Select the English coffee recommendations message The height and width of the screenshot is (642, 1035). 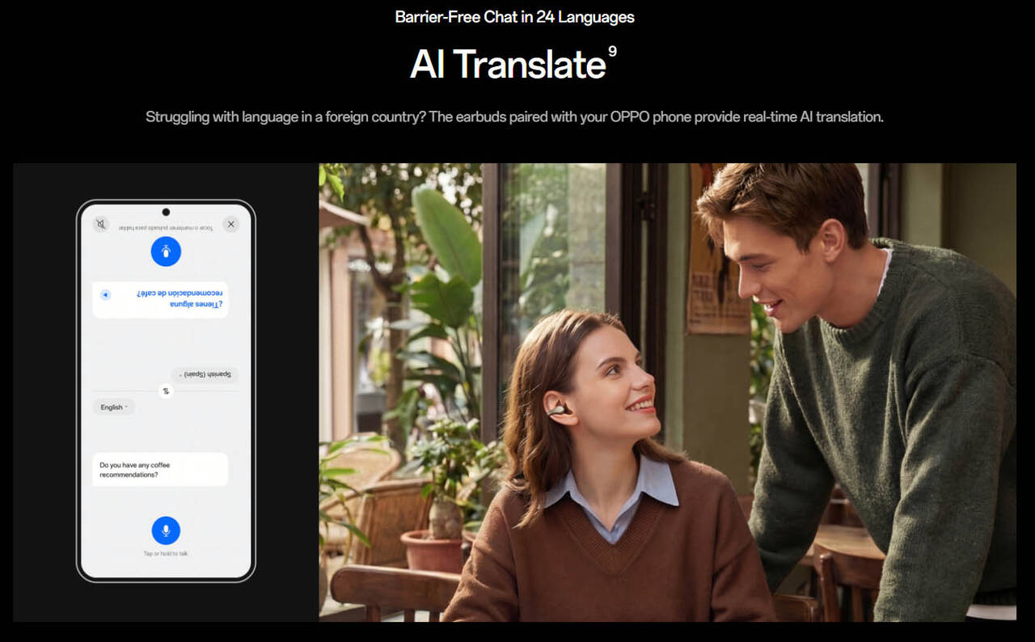(159, 470)
